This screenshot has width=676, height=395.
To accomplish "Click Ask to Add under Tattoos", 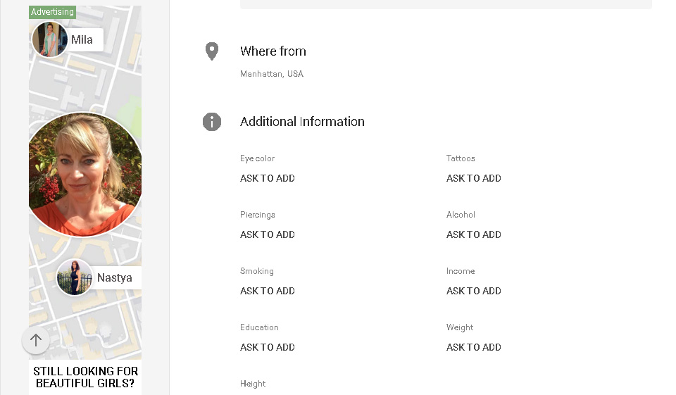I will (474, 178).
